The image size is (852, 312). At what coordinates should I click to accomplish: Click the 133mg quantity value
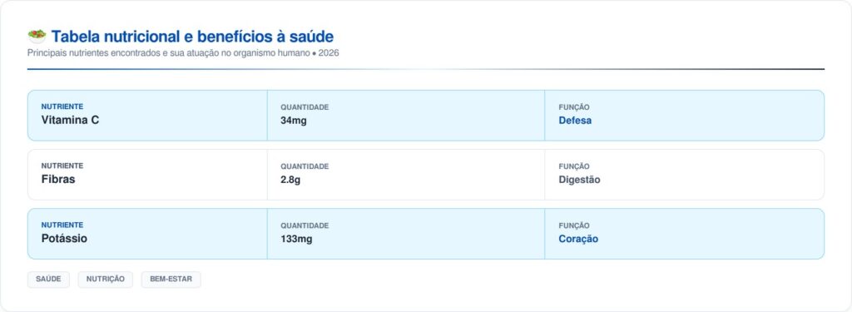(296, 239)
